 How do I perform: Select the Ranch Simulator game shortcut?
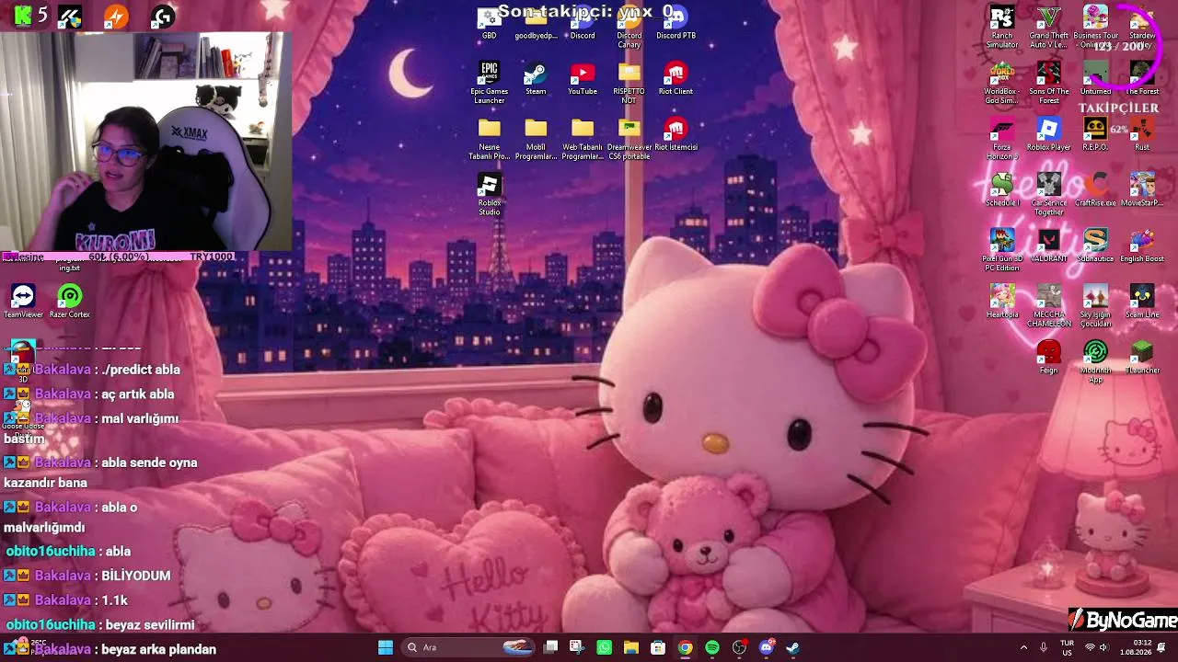click(x=1002, y=28)
